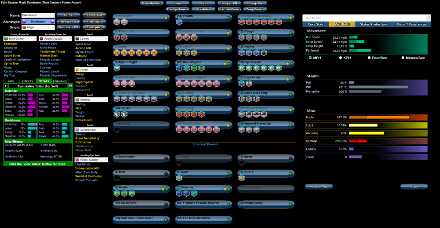440x228 pixels.
Task: Click the enhancement slot icon under Mystic Flight
Action: (117, 68)
